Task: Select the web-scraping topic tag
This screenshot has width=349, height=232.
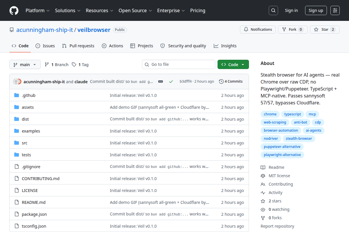Action: click(x=275, y=122)
